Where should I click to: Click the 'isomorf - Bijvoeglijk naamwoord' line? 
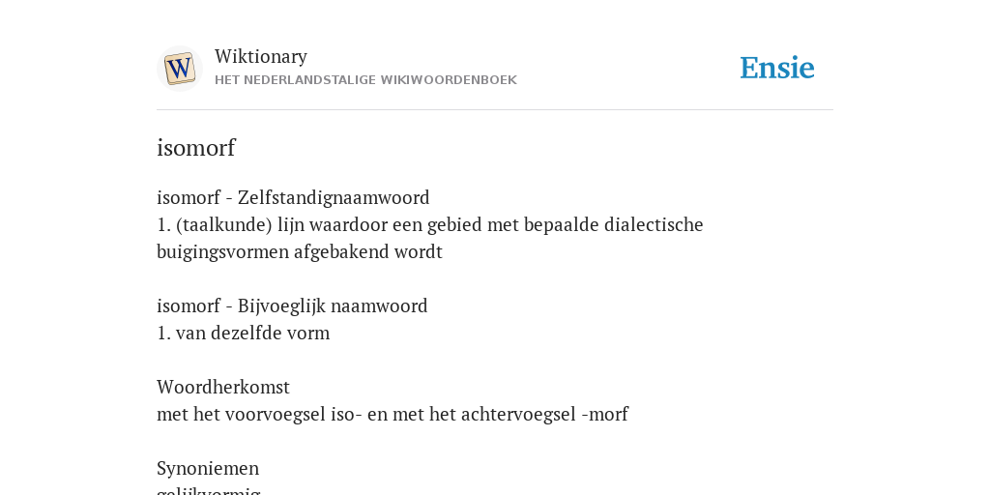(x=292, y=306)
